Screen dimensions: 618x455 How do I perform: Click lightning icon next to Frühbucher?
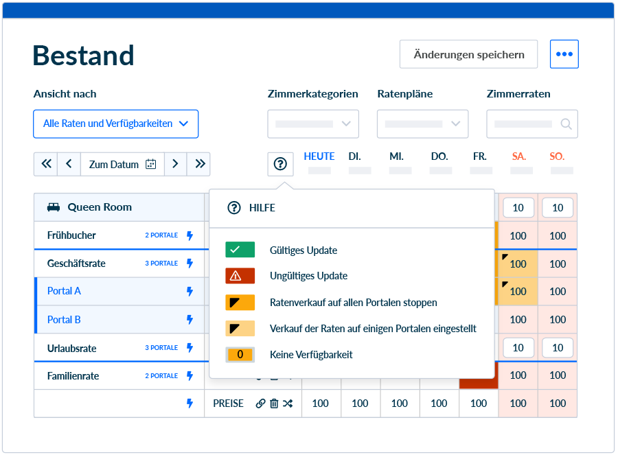point(190,235)
